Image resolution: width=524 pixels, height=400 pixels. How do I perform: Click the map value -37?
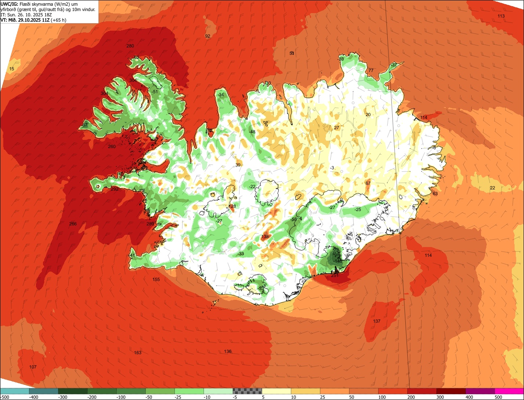[x=394, y=65]
